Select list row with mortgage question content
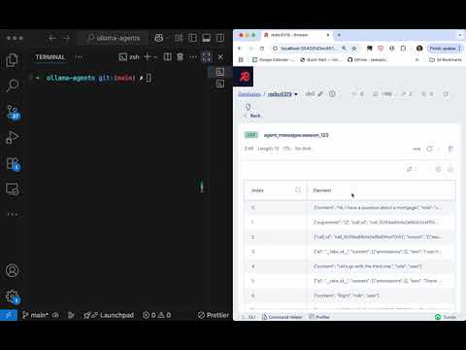 point(349,207)
